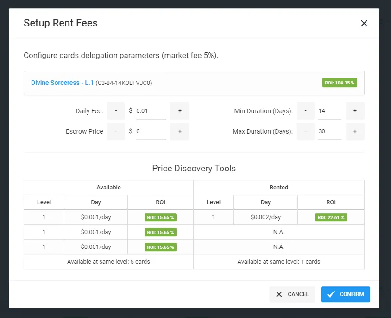Click first Available row ROI 15.65 % badge

[160, 217]
